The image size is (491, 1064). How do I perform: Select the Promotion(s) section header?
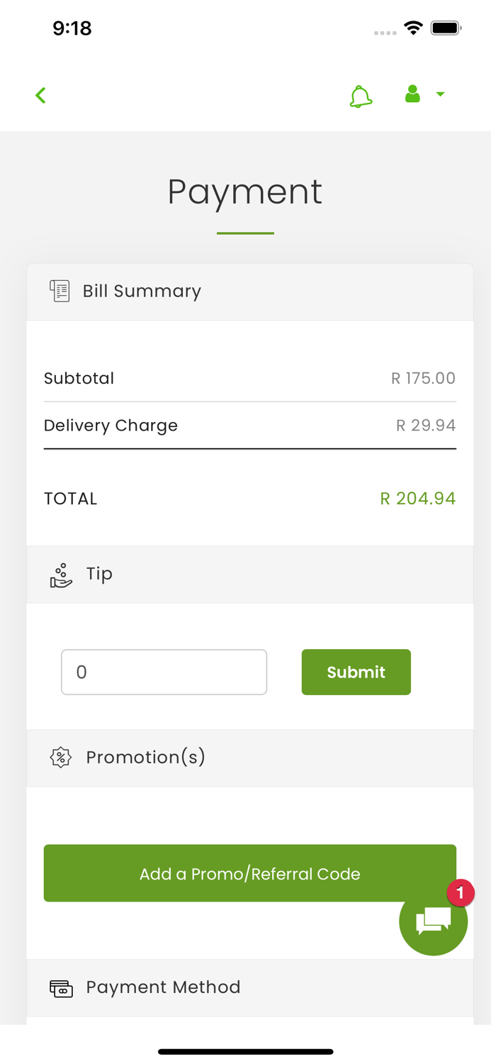(x=145, y=758)
